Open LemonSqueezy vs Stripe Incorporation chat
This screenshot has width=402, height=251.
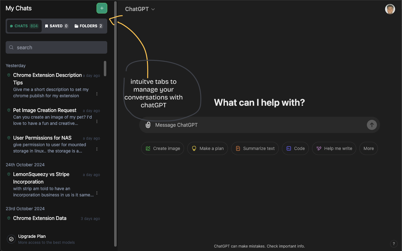click(41, 178)
